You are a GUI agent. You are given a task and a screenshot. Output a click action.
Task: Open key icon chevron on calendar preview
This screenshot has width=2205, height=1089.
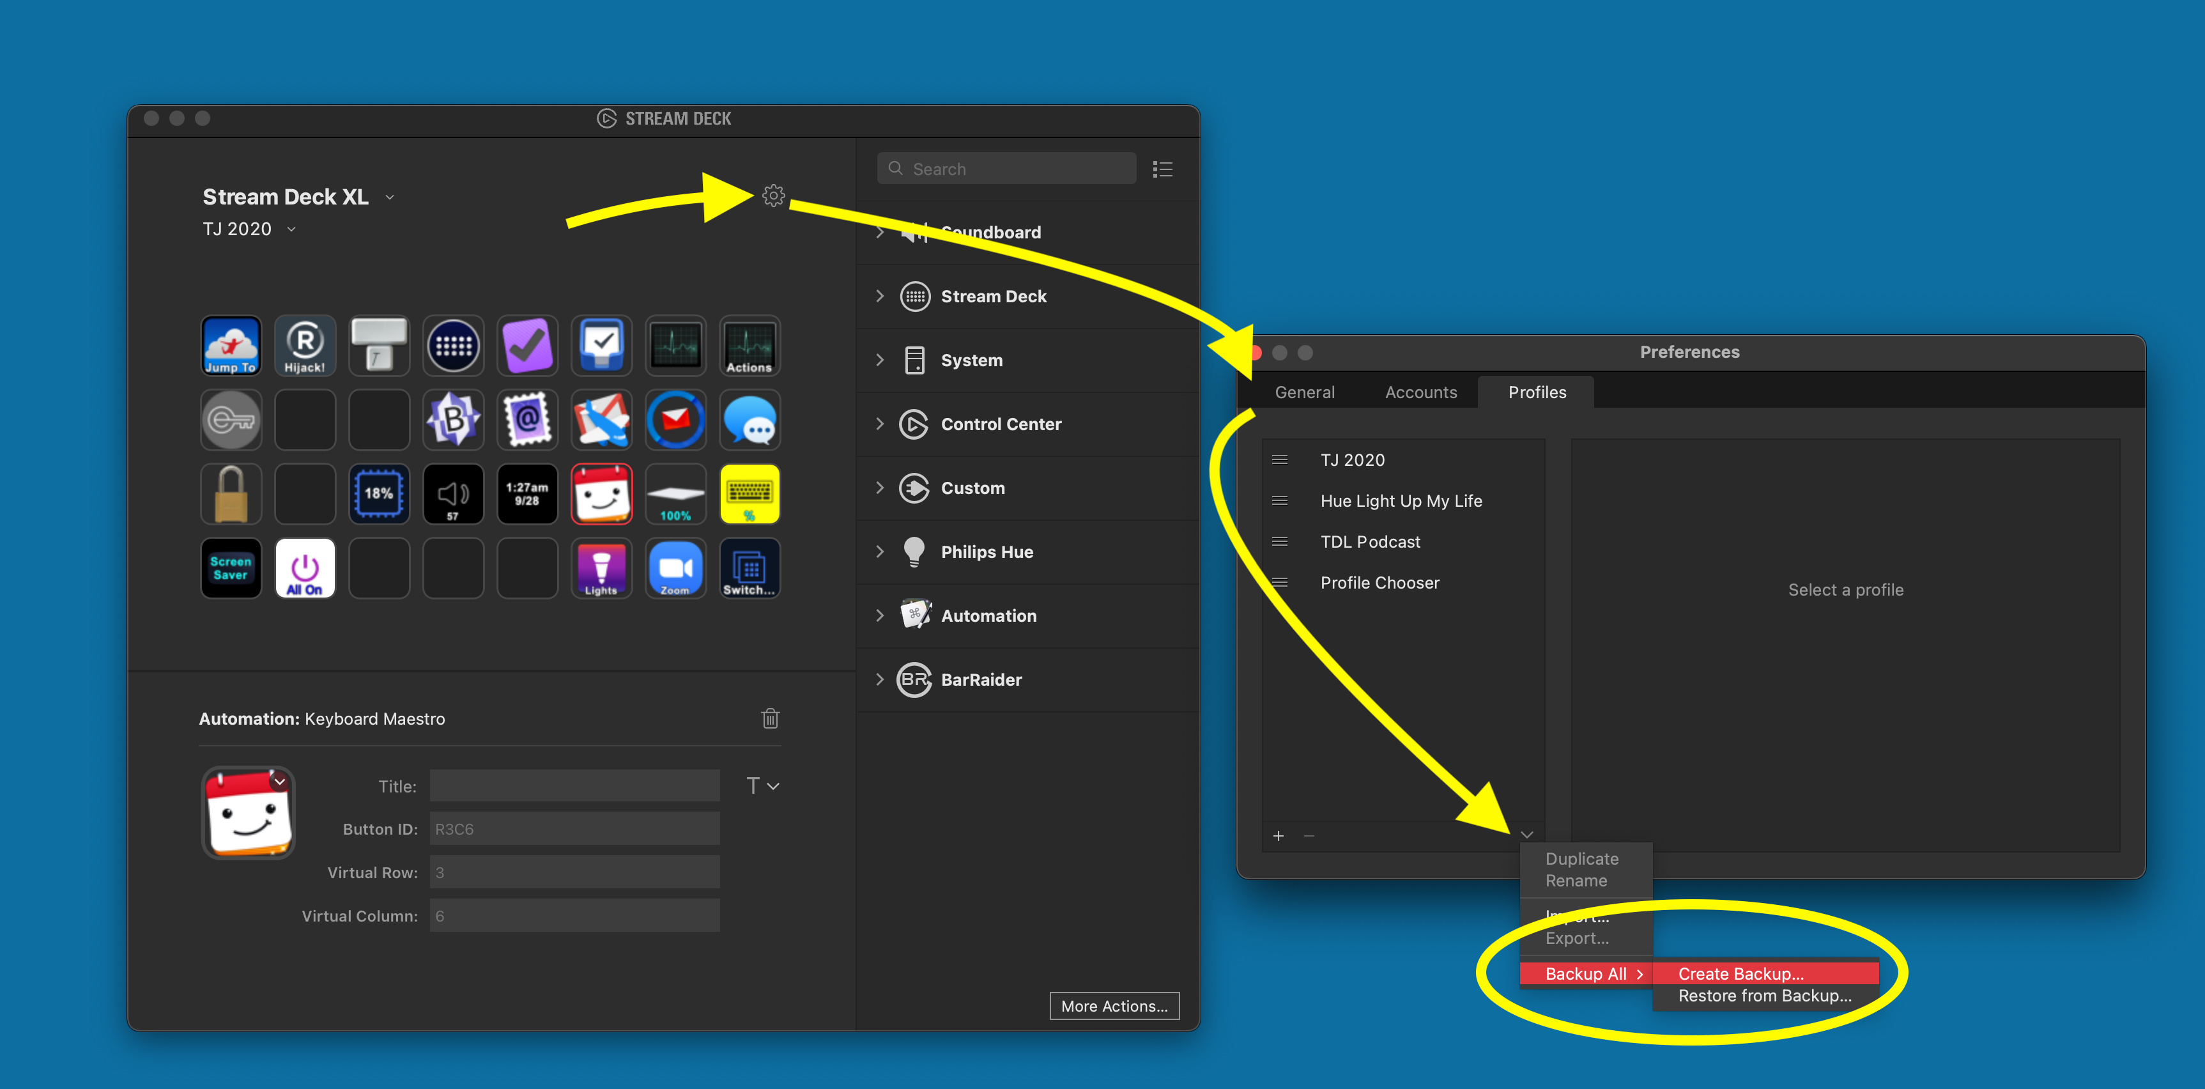(x=280, y=782)
